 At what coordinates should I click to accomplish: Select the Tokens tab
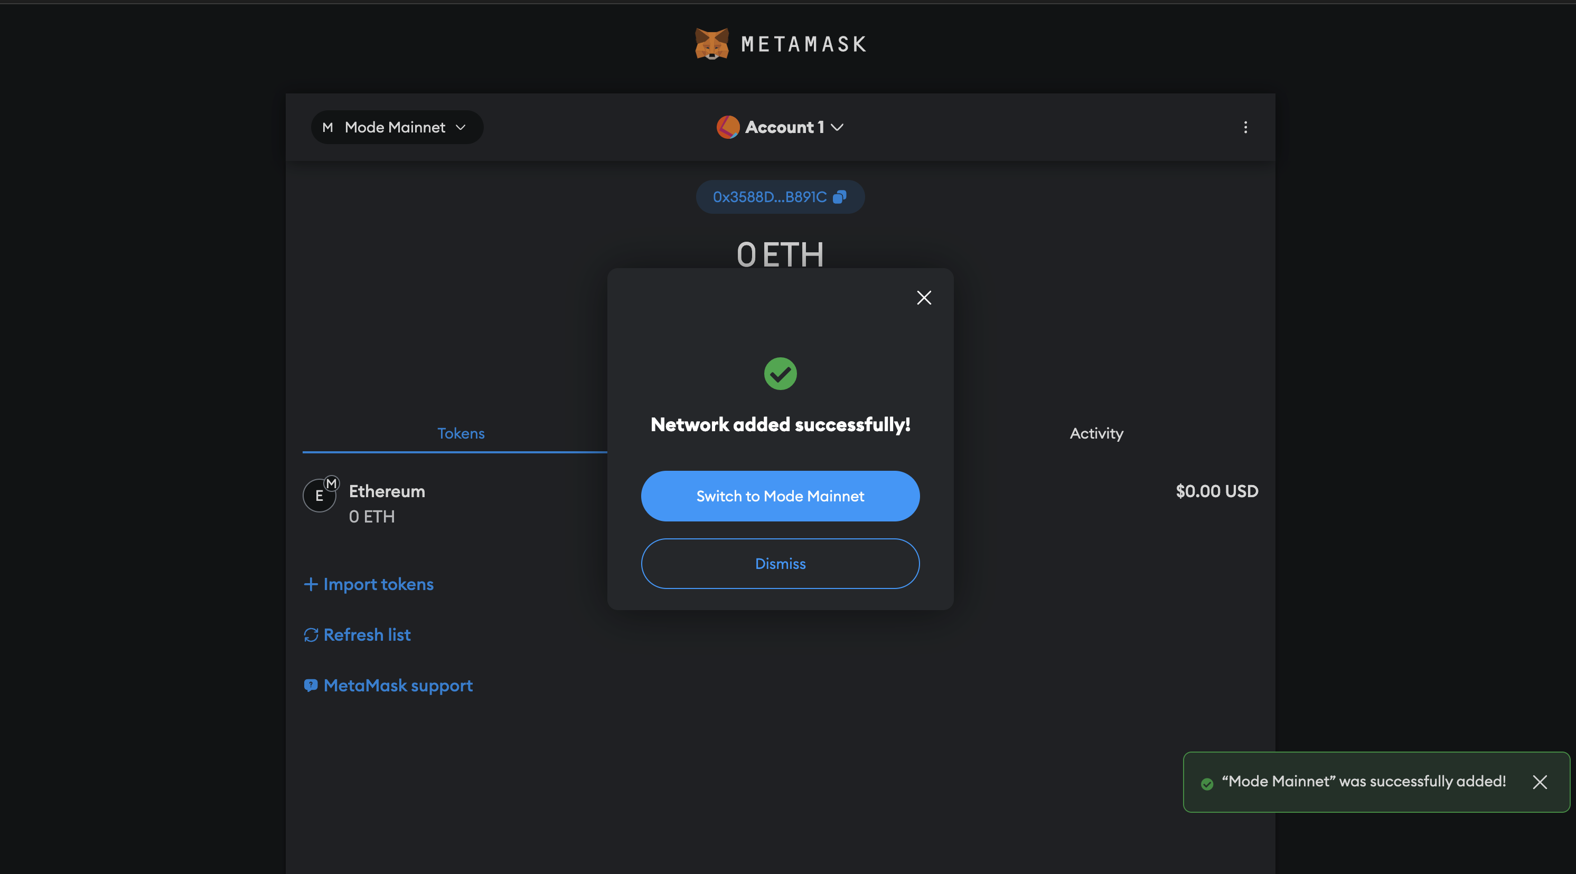tap(461, 433)
